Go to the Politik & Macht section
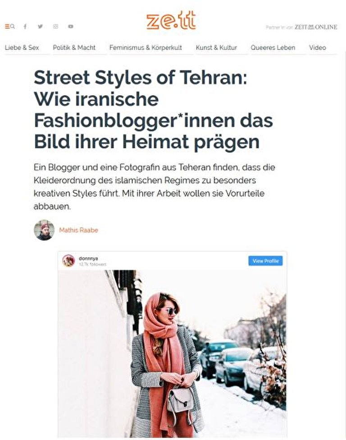The image size is (346, 440). point(74,48)
